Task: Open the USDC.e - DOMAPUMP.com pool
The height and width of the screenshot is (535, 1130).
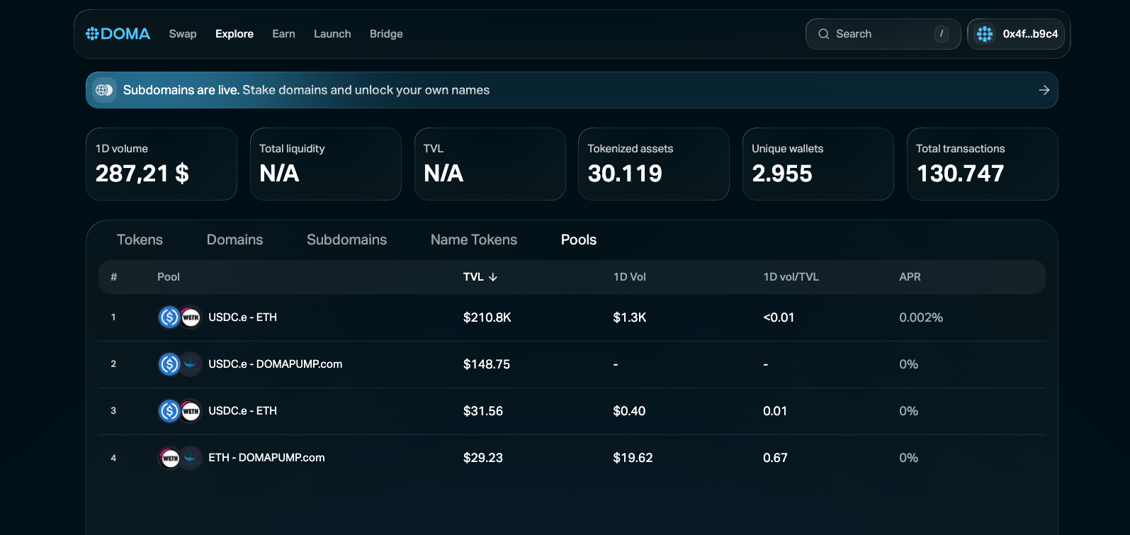Action: pos(275,364)
